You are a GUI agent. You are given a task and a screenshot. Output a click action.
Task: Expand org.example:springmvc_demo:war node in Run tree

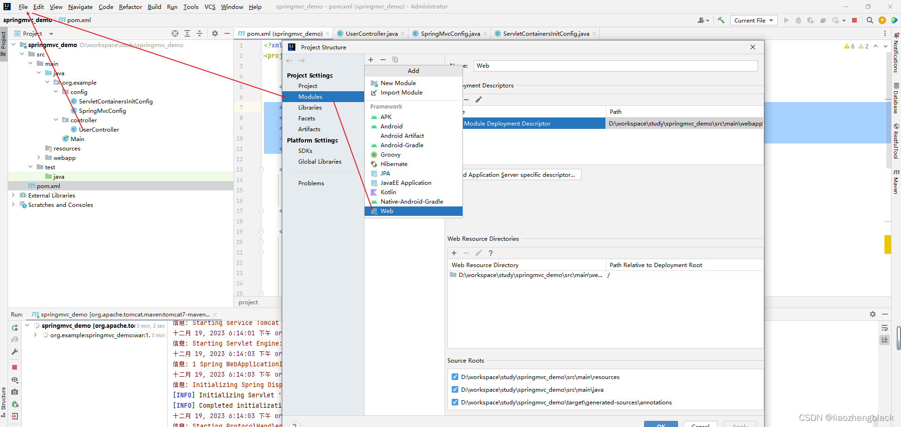tap(35, 335)
